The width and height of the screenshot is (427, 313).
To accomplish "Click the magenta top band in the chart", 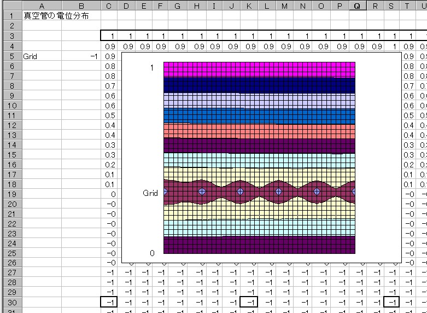I will click(260, 69).
